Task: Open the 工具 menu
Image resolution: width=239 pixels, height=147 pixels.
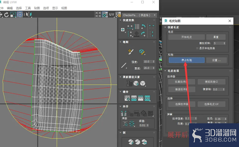Action: (x=28, y=8)
